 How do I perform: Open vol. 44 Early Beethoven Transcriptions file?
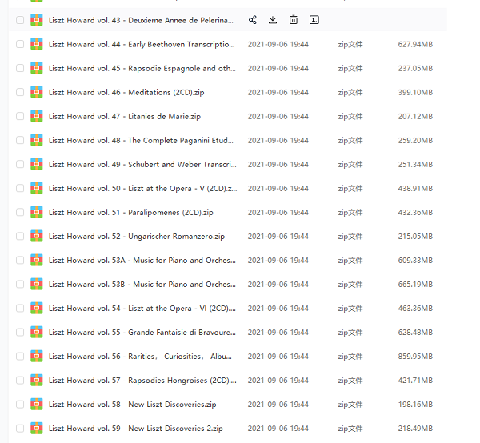pos(142,44)
